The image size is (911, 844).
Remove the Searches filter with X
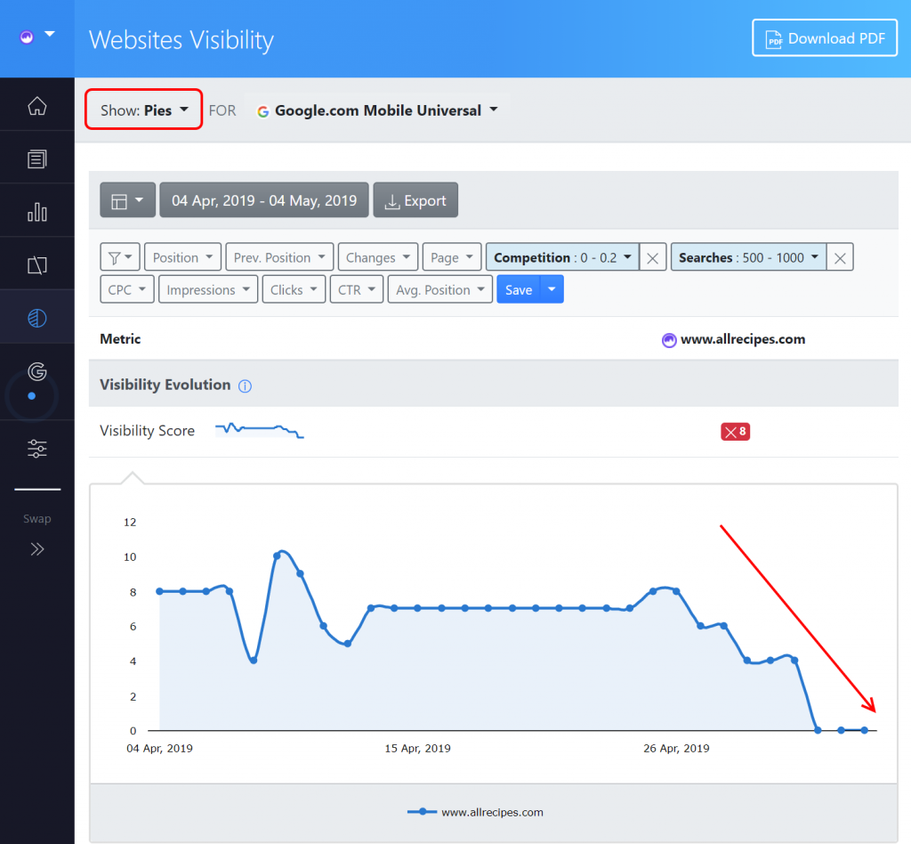[x=840, y=257]
